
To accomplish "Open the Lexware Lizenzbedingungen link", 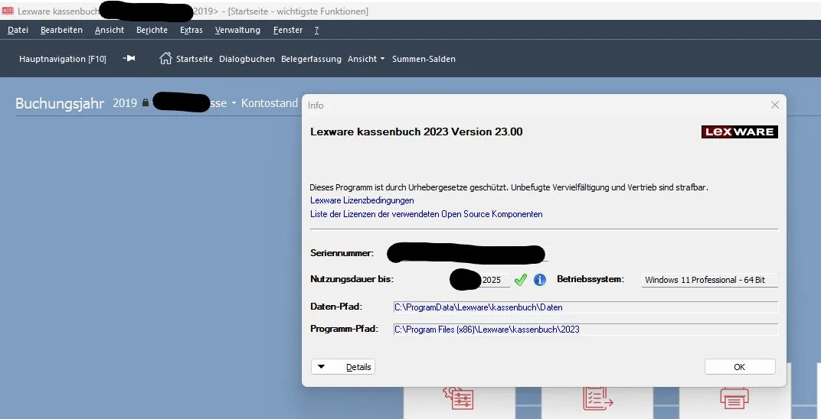I will click(x=361, y=200).
